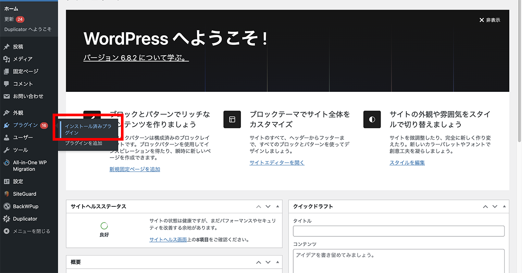The height and width of the screenshot is (273, 522).
Task: Collapse the クイックドラフト panel
Action: [504, 206]
